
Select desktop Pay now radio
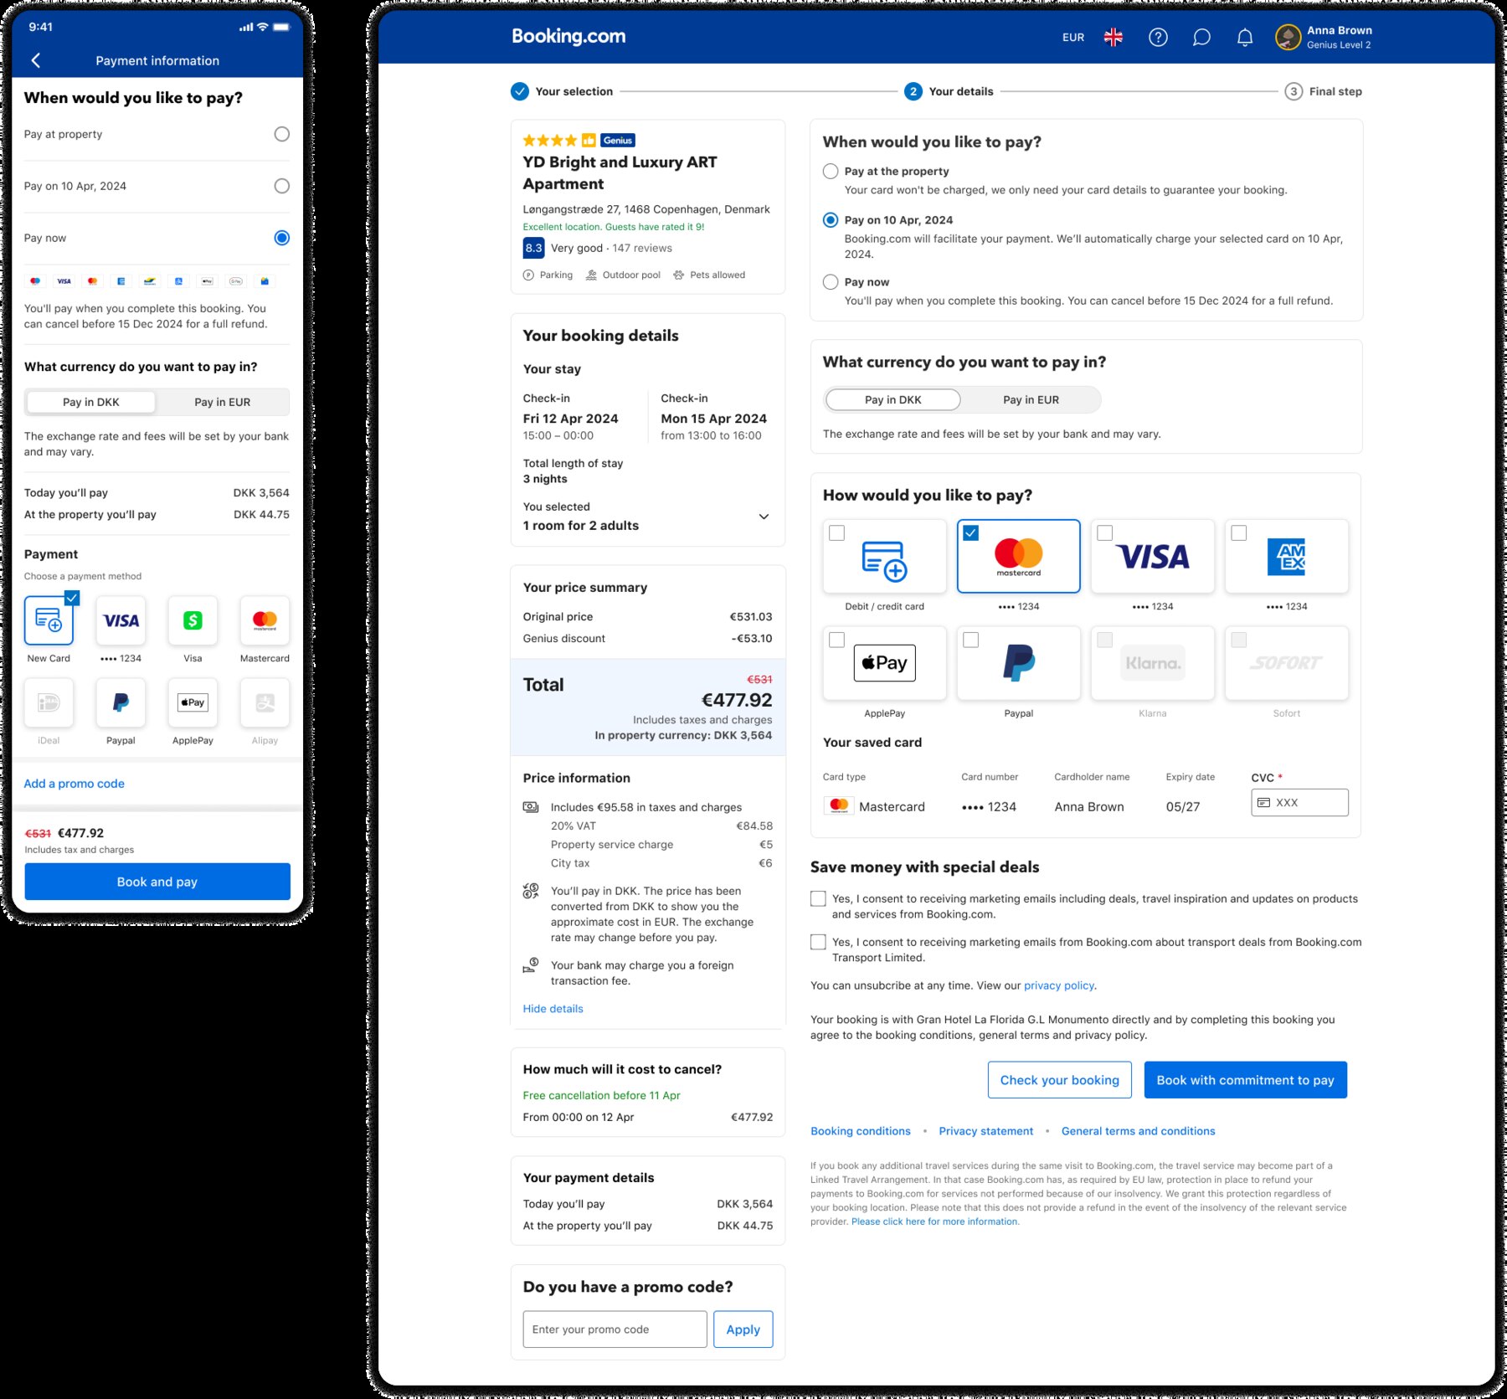pos(831,282)
